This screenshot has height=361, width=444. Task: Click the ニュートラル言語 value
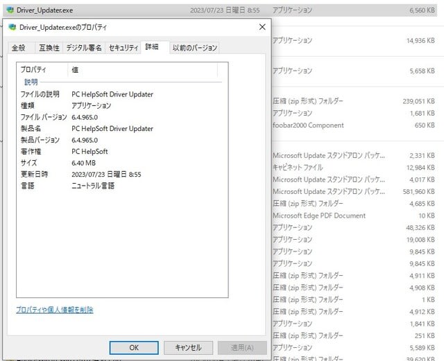click(93, 186)
